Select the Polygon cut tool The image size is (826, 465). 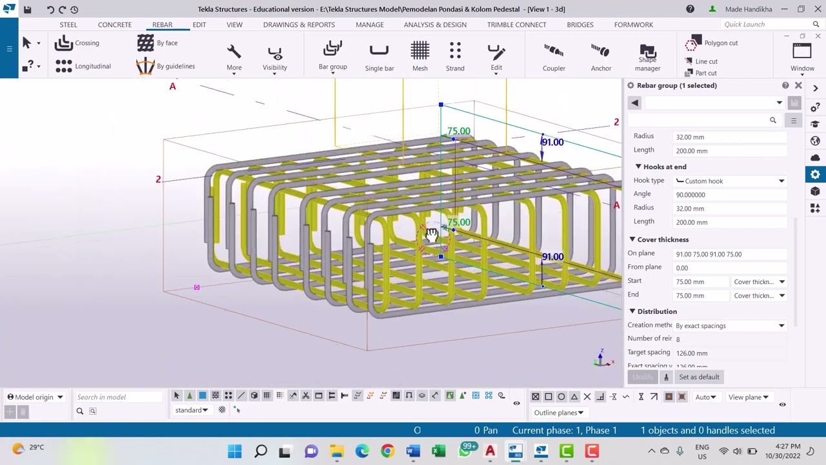coord(712,43)
